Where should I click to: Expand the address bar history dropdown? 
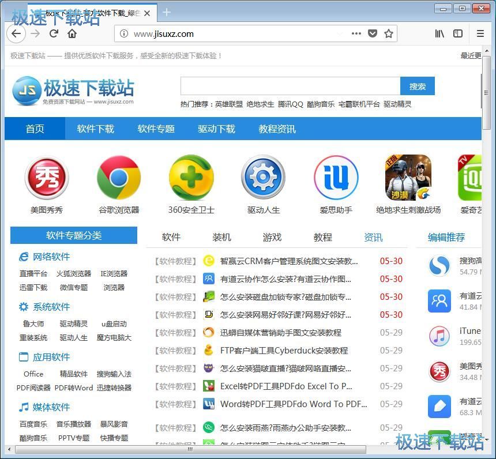(340, 33)
